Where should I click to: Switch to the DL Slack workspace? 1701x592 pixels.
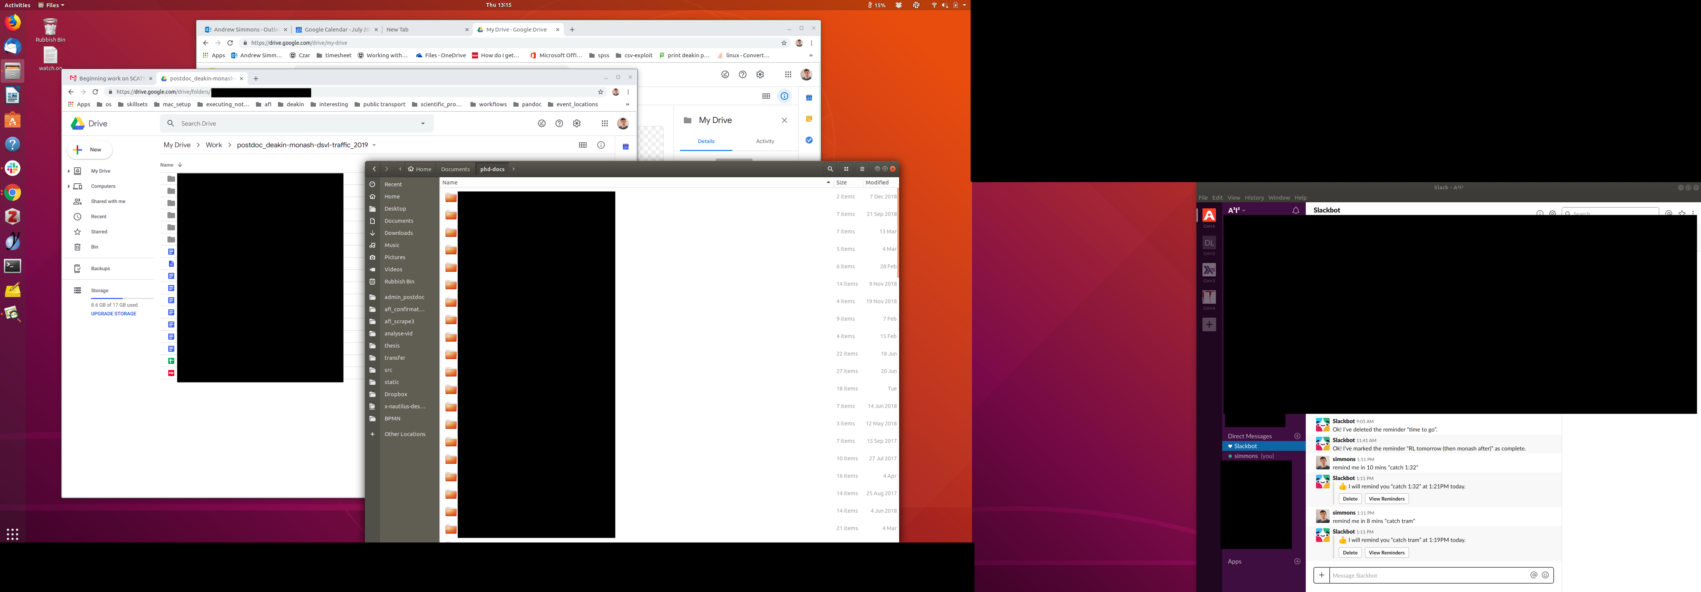[x=1209, y=243]
